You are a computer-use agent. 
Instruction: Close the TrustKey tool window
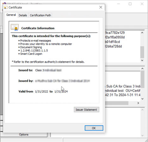pyautogui.click(x=142, y=4)
